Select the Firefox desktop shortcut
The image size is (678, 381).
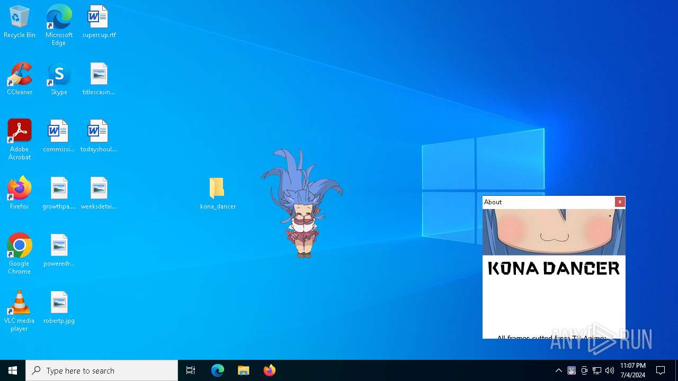(20, 193)
